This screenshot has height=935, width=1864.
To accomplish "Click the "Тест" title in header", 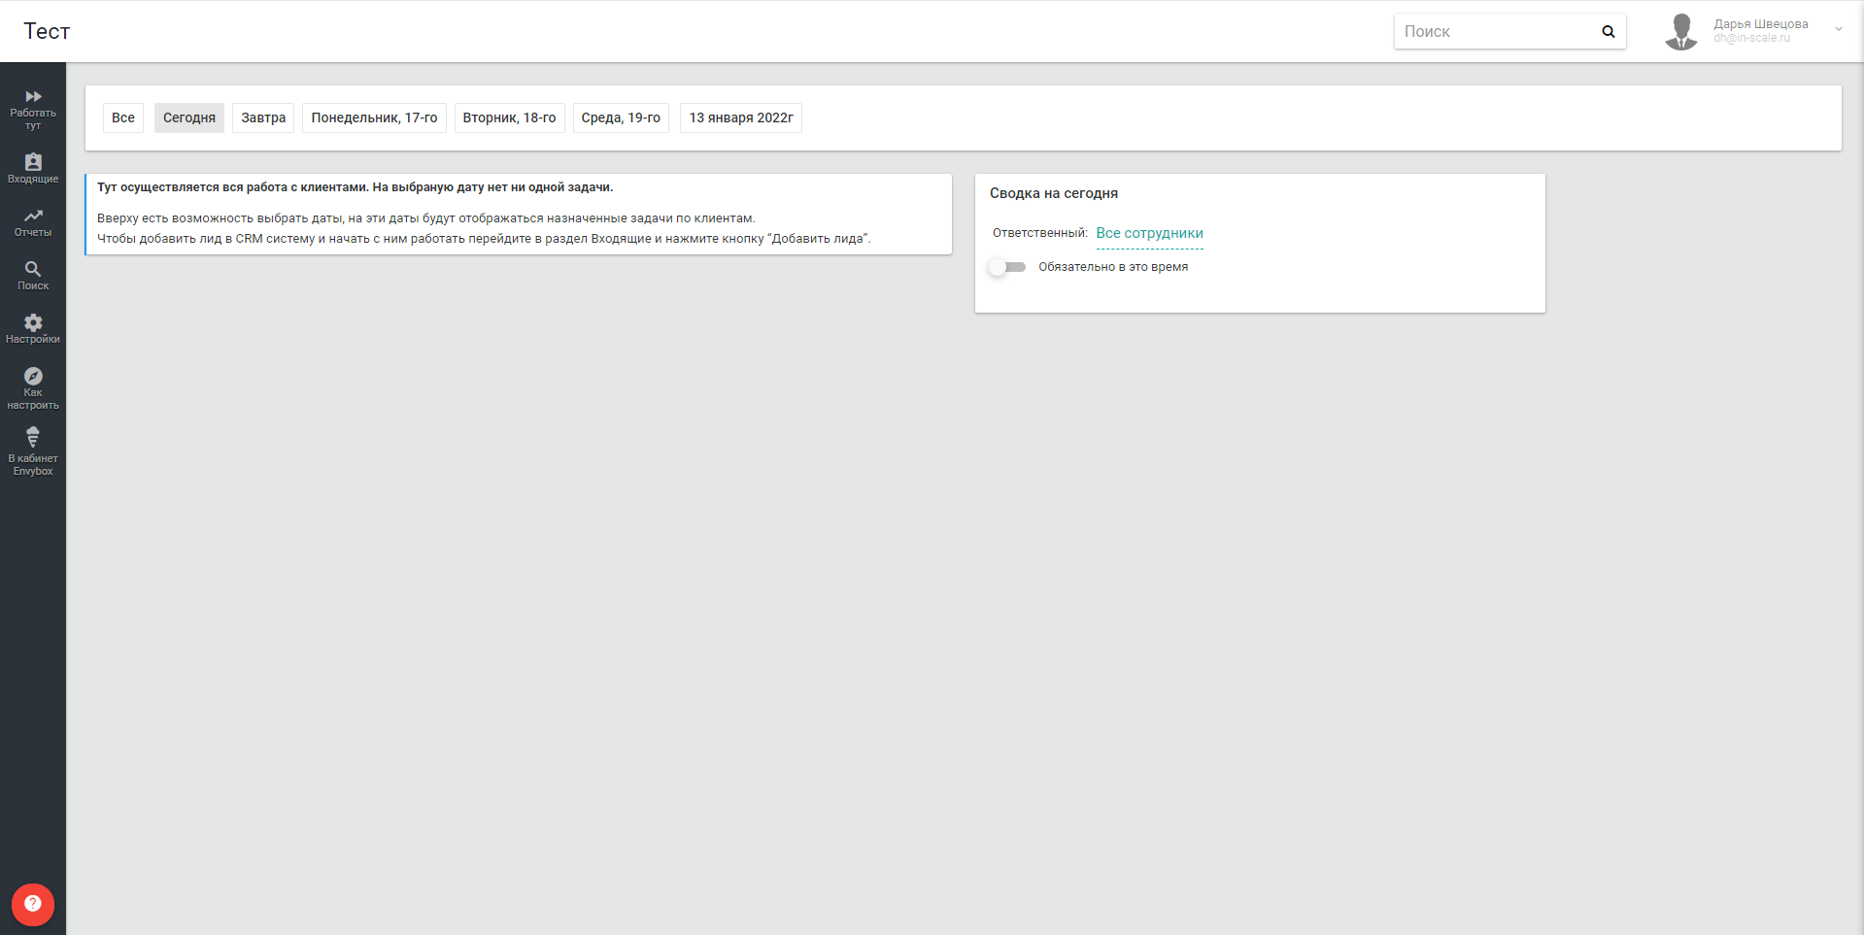I will click(x=47, y=31).
